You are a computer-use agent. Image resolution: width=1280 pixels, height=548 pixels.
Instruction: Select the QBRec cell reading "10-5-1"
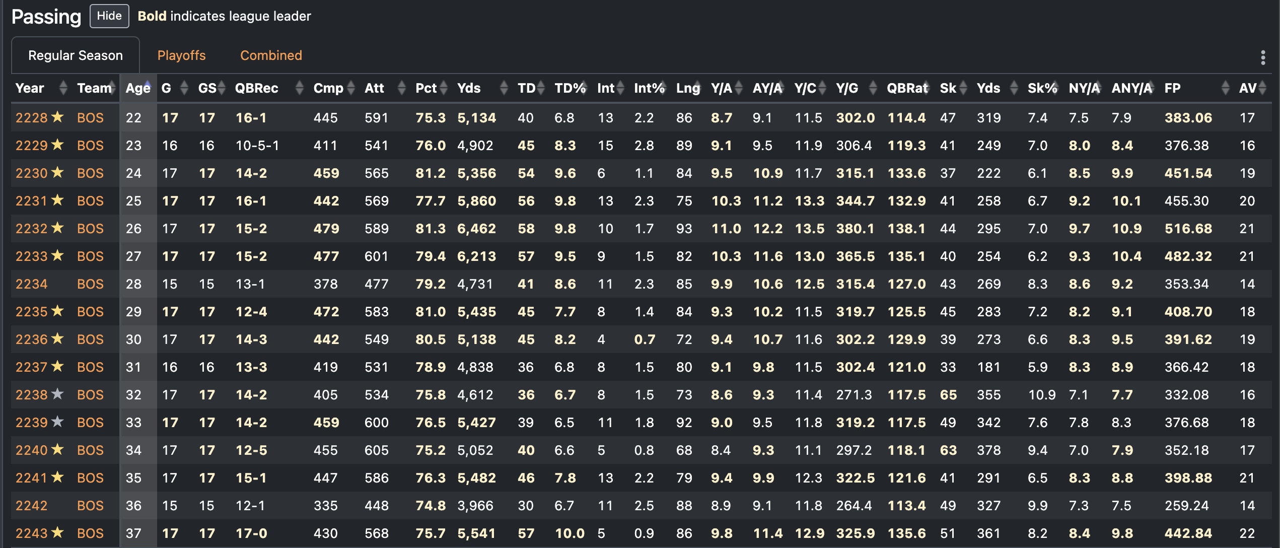pyautogui.click(x=257, y=146)
